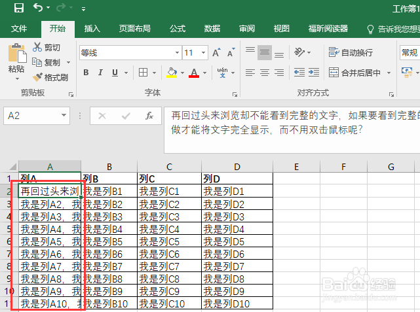Open the 文件 tab

[x=19, y=28]
